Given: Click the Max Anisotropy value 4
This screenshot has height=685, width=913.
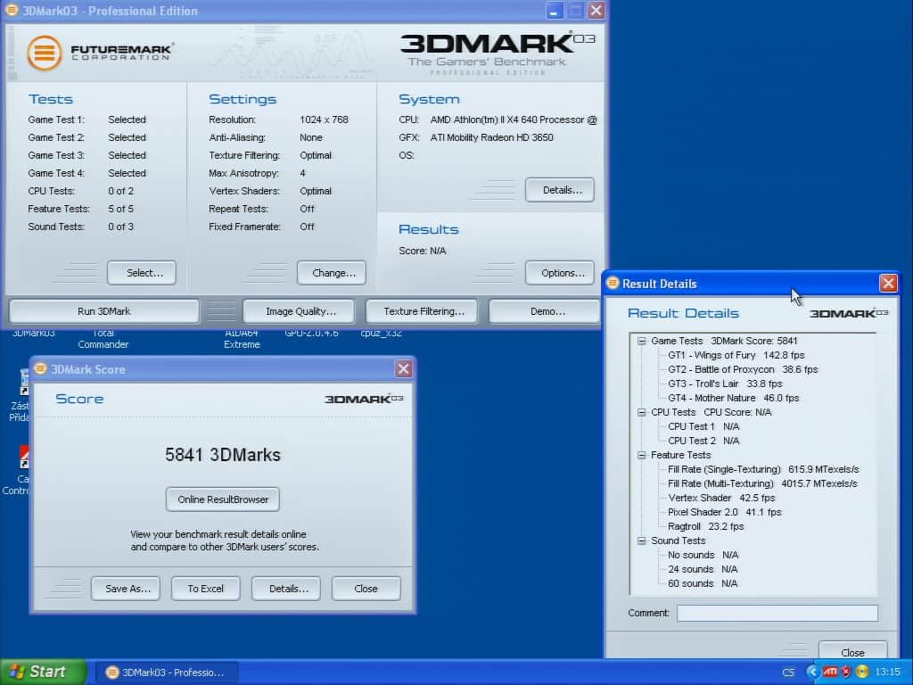Looking at the screenshot, I should click(302, 173).
